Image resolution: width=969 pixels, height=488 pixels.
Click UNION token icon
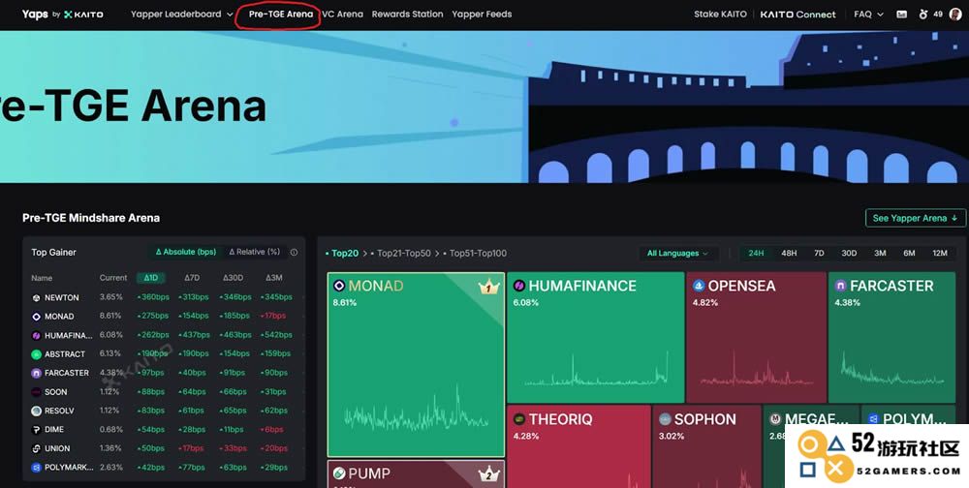point(37,448)
